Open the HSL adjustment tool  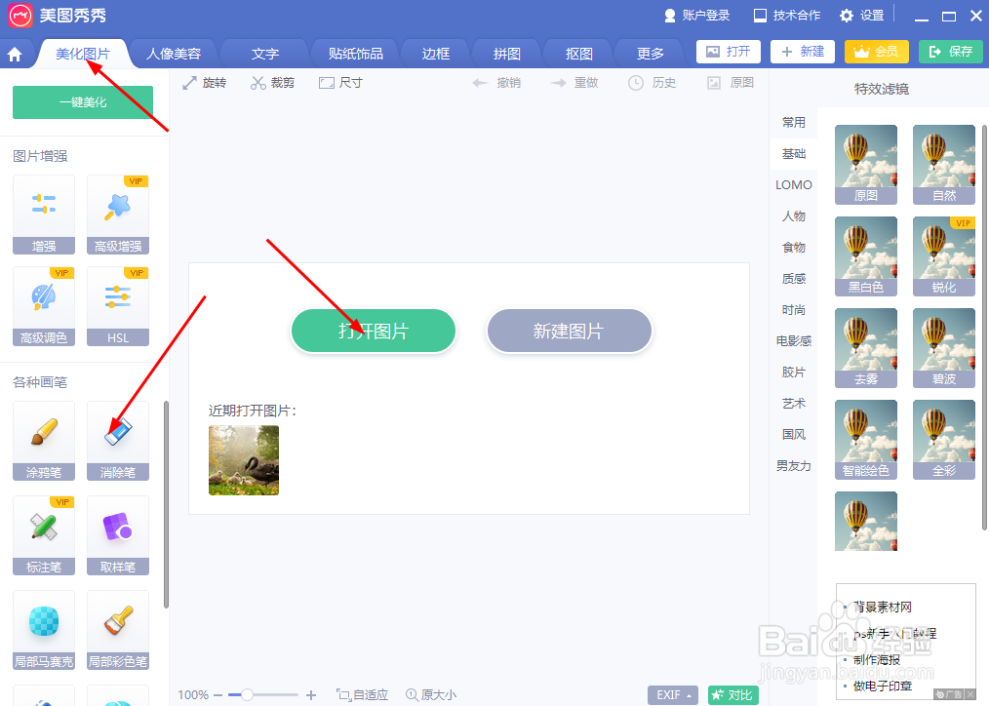pos(117,307)
